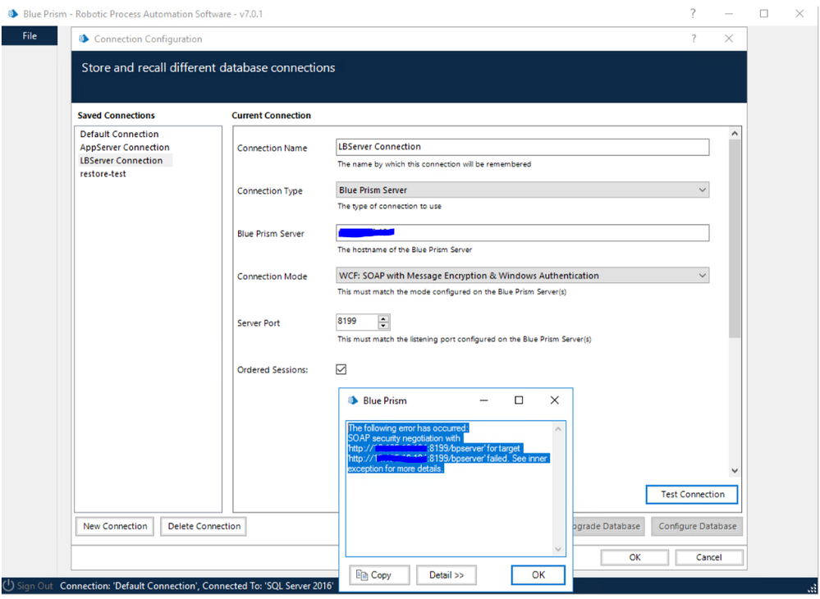Open the Connection Type dropdown
Image resolution: width=820 pixels, height=599 pixels.
click(522, 190)
